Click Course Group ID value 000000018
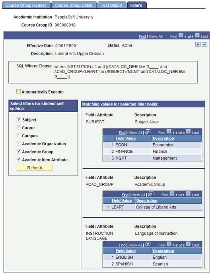 pos(65,25)
